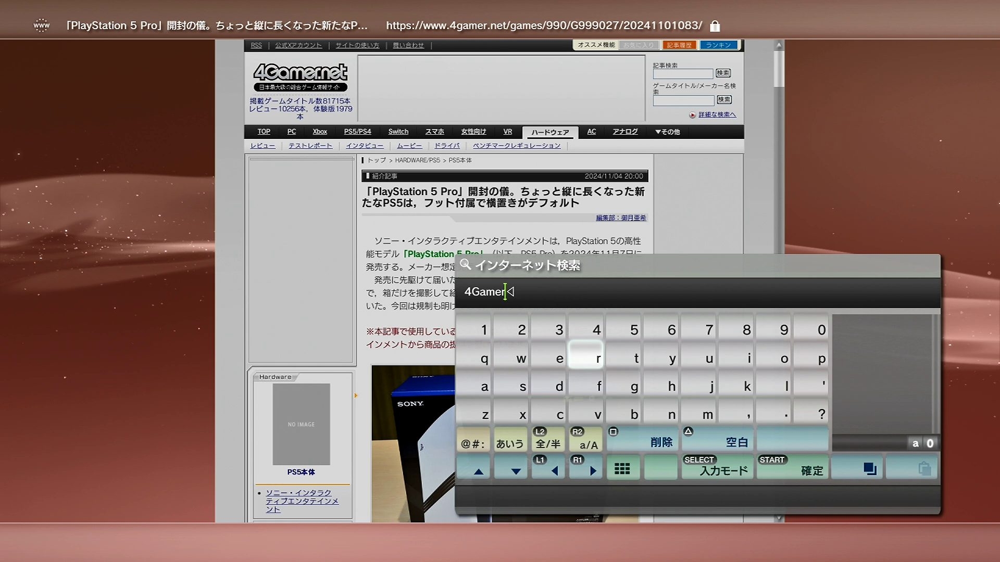Viewport: 1000px width, 562px height.
Task: Move cursor left with L1 arrow key
Action: (548, 467)
